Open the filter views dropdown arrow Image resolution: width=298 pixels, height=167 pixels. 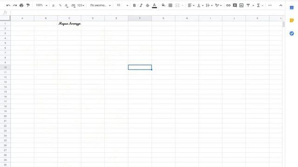point(253,6)
